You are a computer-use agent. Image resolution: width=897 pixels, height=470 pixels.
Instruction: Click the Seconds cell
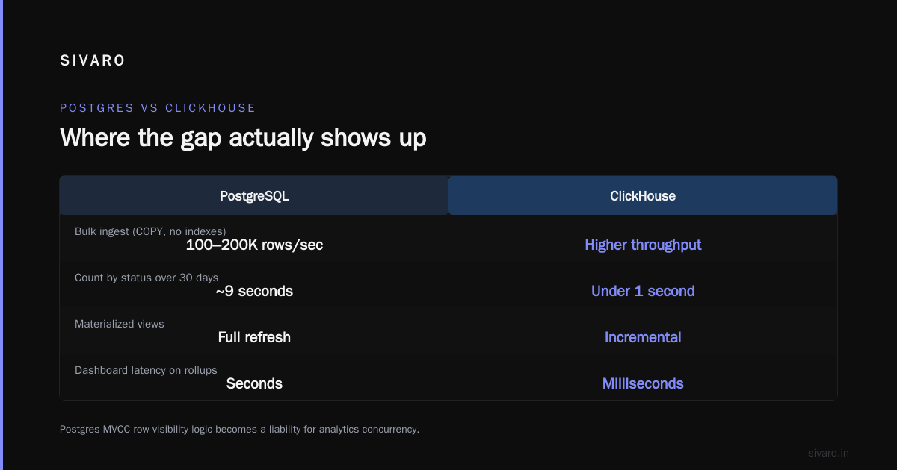tap(254, 383)
